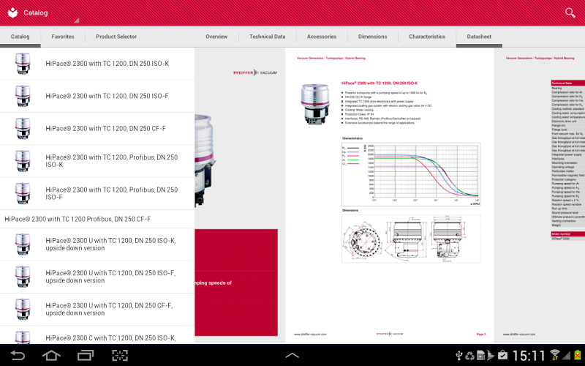The image size is (585, 366).
Task: Tap the recycle status icon in system tray
Action: [x=469, y=356]
